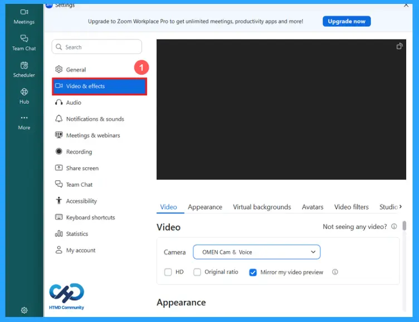This screenshot has height=322, width=419.
Task: Open the Meetings icon in left sidebar
Action: pyautogui.click(x=24, y=17)
